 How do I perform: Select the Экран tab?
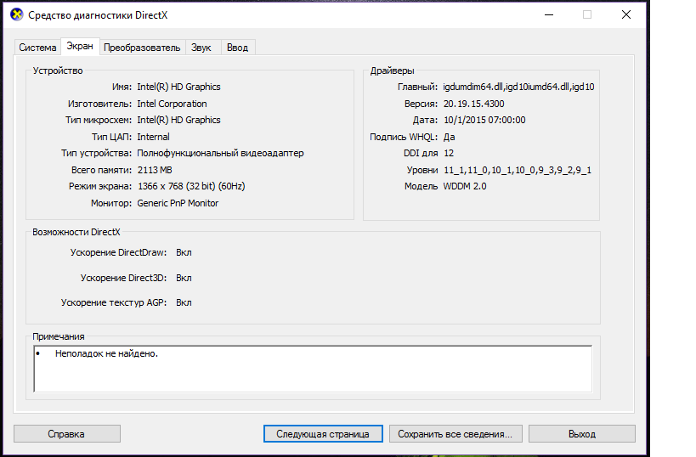coord(80,46)
